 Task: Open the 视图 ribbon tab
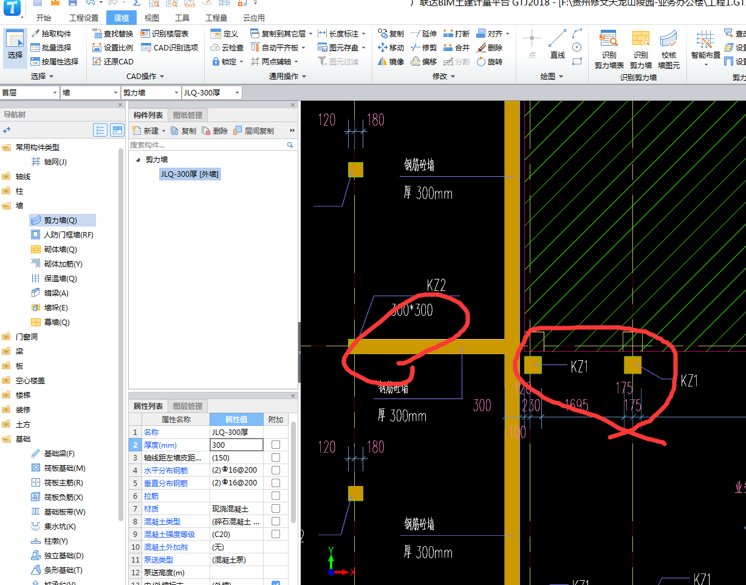[x=152, y=18]
